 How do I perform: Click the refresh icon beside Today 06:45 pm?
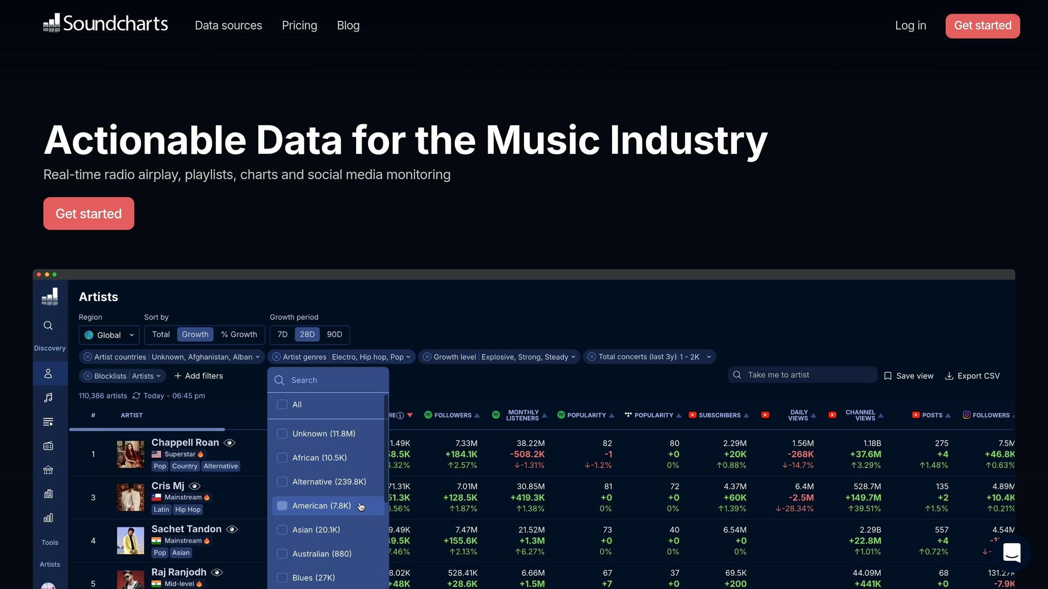(136, 396)
